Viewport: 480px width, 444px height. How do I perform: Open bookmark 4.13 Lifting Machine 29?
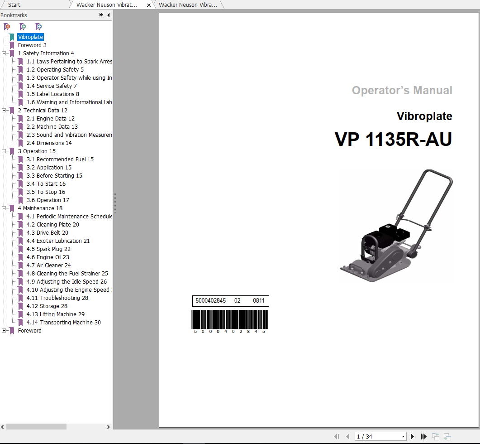pos(55,314)
